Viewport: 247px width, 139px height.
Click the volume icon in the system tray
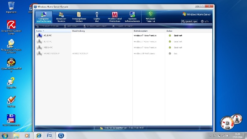[228, 136]
